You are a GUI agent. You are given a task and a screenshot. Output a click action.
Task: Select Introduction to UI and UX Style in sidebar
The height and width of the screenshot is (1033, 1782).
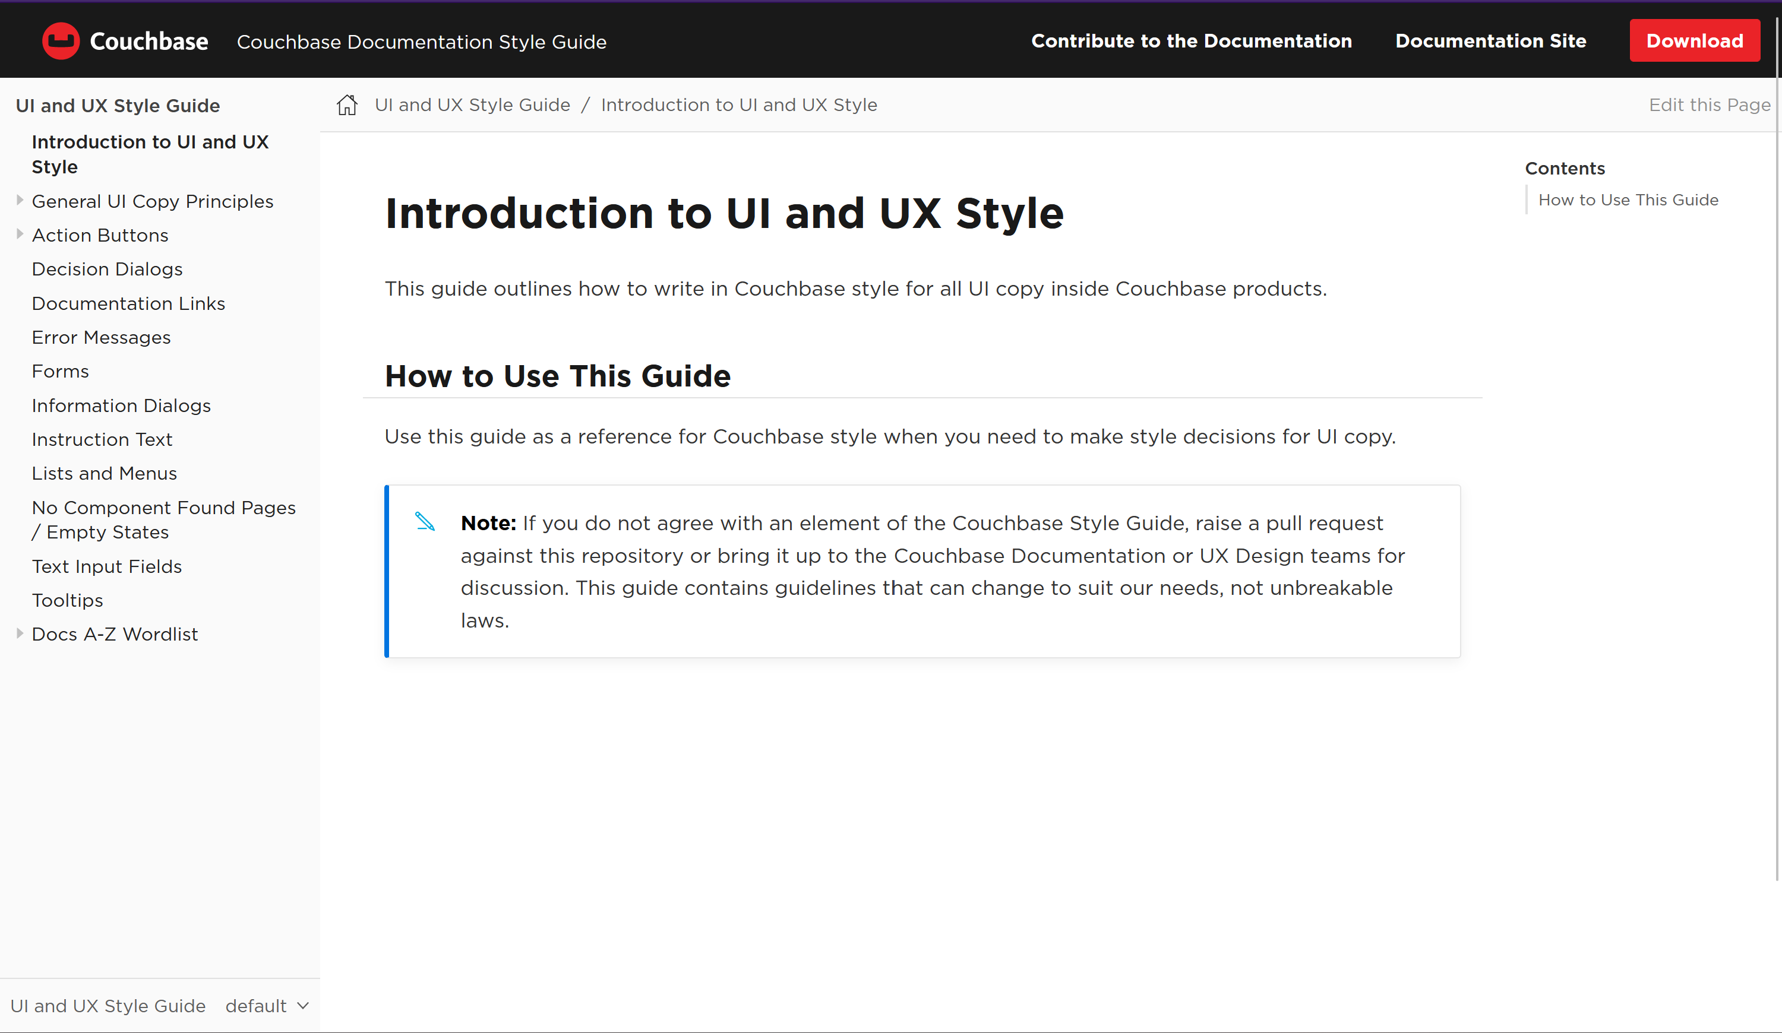pos(150,154)
